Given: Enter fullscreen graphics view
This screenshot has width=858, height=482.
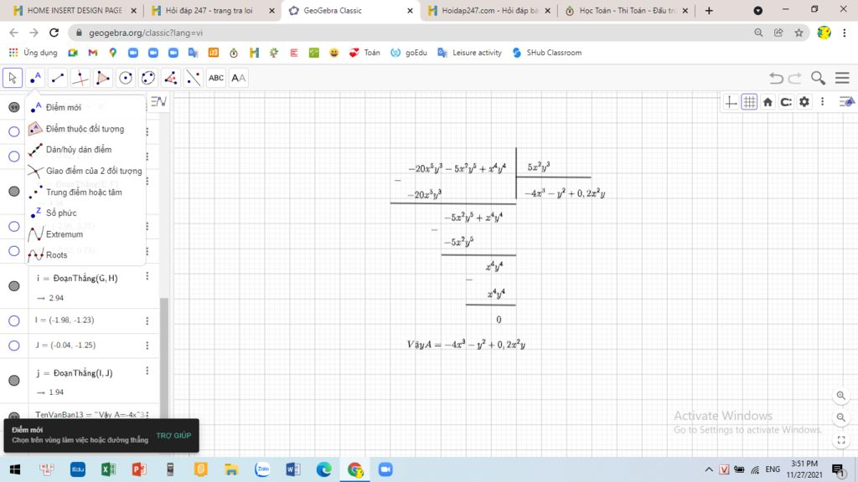Looking at the screenshot, I should click(841, 440).
